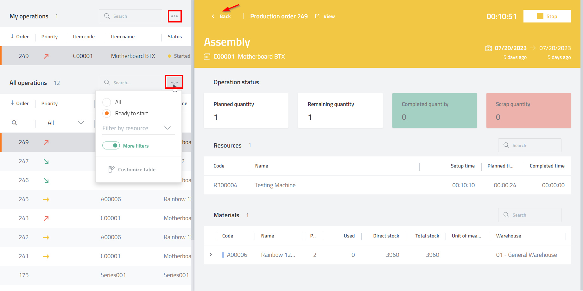Sort My operations by Item code column
583x291 pixels.
coord(84,37)
